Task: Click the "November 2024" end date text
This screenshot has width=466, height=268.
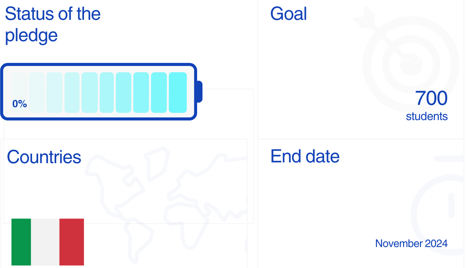Action: (x=411, y=243)
